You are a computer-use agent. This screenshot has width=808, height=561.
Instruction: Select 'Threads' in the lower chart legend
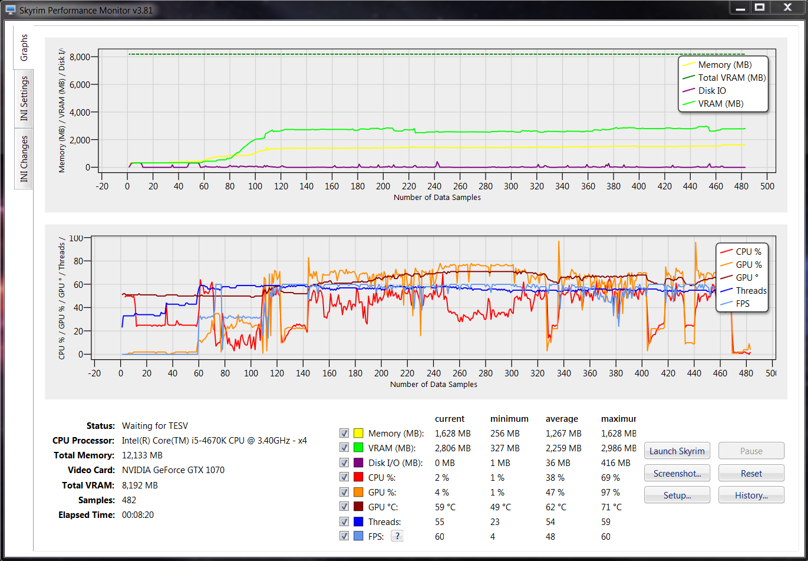tap(751, 291)
